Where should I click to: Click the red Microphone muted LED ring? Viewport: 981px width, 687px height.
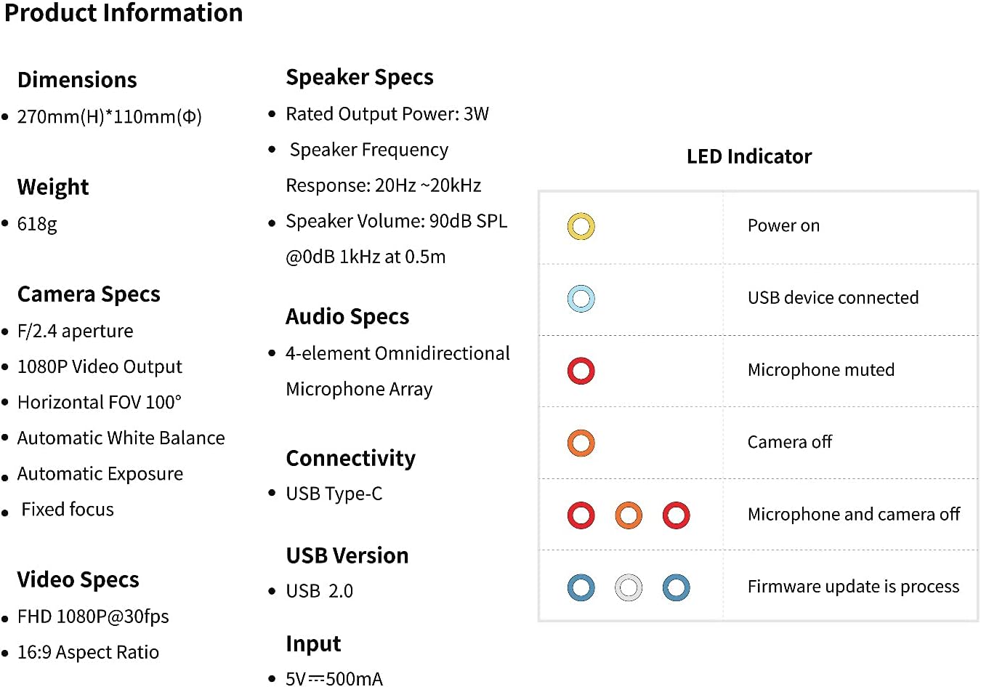(x=581, y=371)
